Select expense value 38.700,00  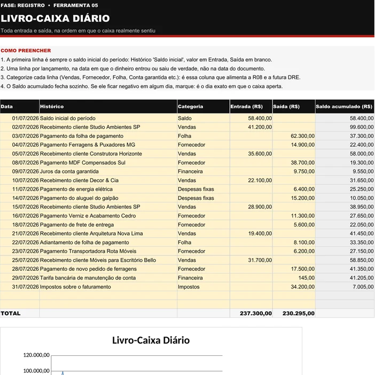(294, 162)
